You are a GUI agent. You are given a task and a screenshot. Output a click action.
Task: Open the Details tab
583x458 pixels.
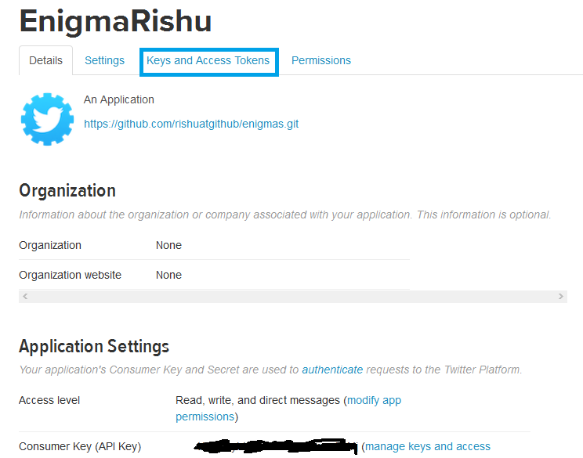click(x=45, y=61)
